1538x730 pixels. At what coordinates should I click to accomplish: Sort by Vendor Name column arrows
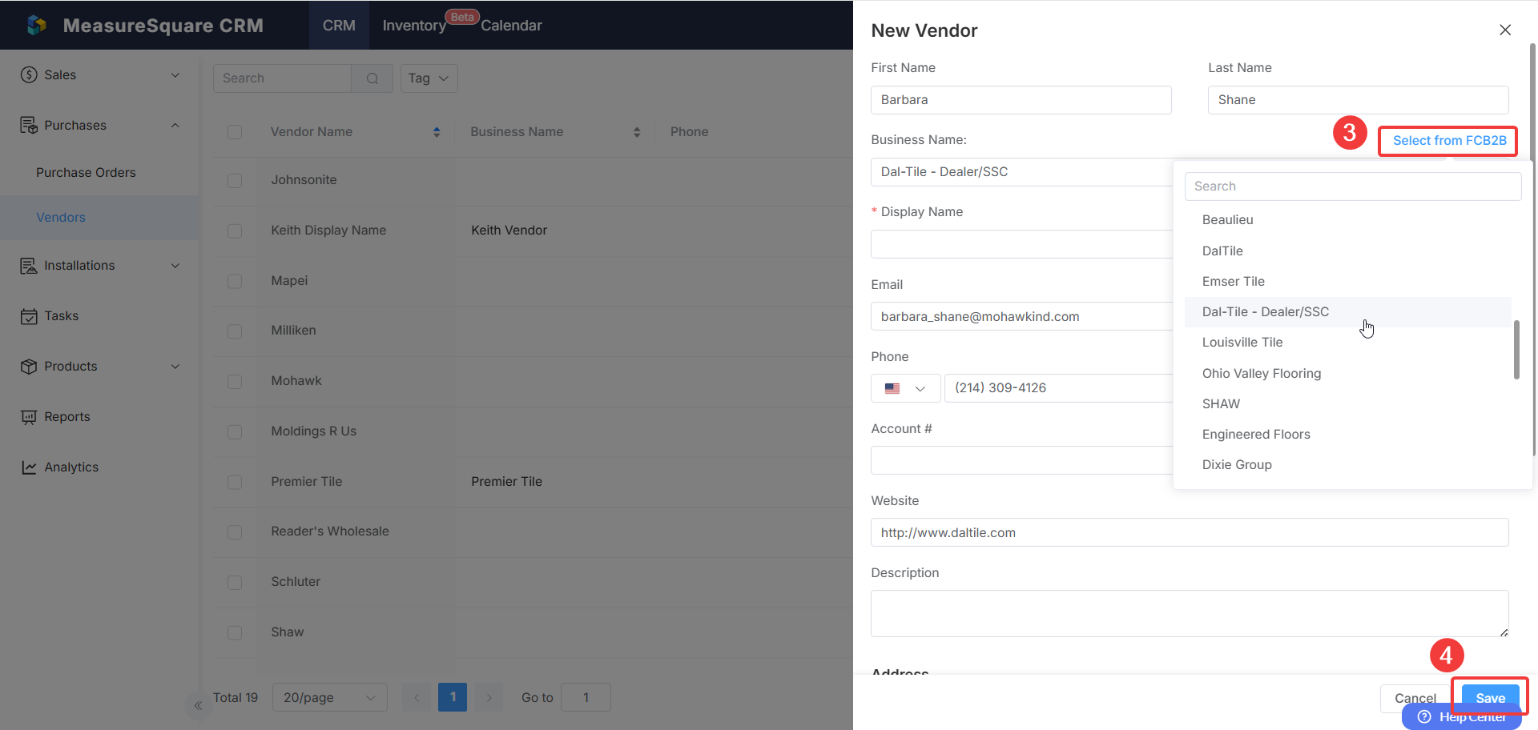[x=437, y=132]
